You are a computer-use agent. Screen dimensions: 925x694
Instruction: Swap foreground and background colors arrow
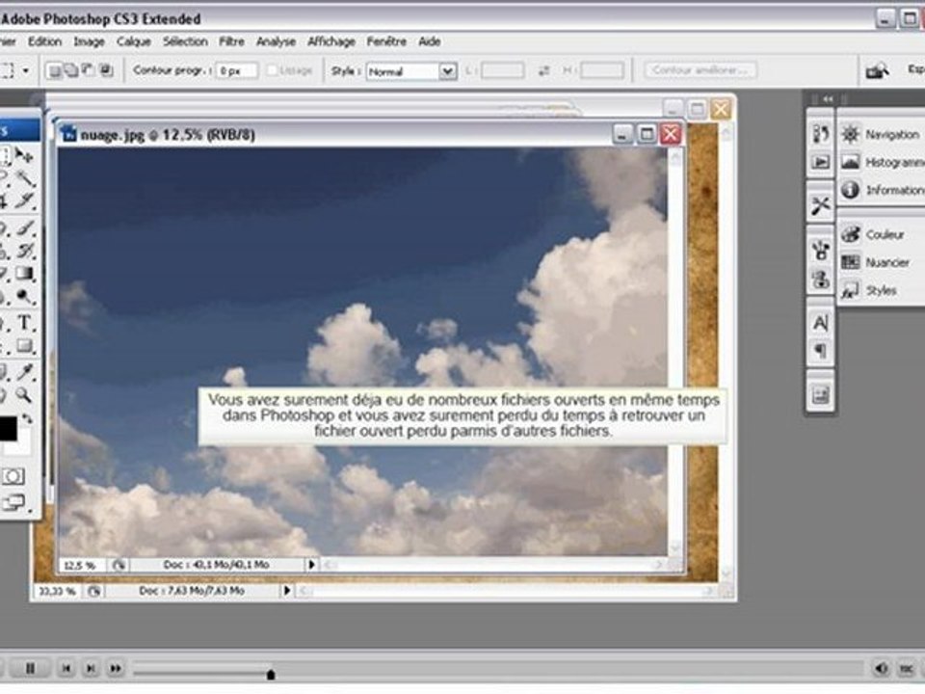[27, 419]
